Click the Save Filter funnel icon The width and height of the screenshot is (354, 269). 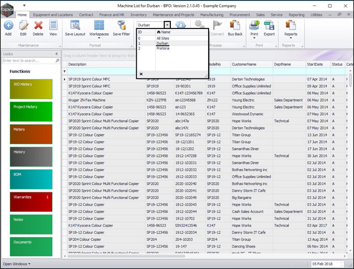(x=121, y=26)
